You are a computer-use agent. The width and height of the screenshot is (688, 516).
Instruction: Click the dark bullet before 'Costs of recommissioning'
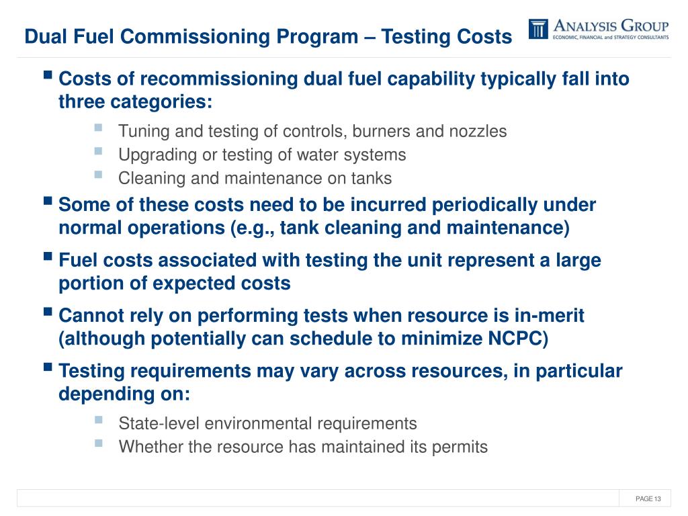pos(48,75)
